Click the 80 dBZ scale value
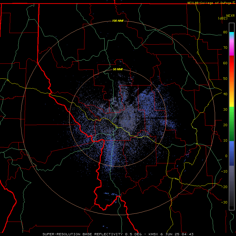236x236 pixels. click(225, 32)
